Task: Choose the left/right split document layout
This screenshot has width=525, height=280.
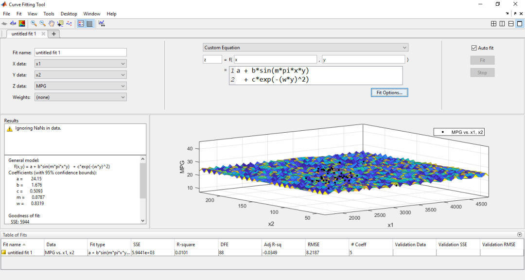Action: point(502,23)
